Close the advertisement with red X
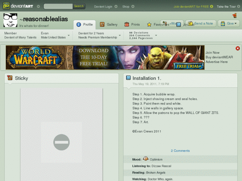 coord(238,48)
